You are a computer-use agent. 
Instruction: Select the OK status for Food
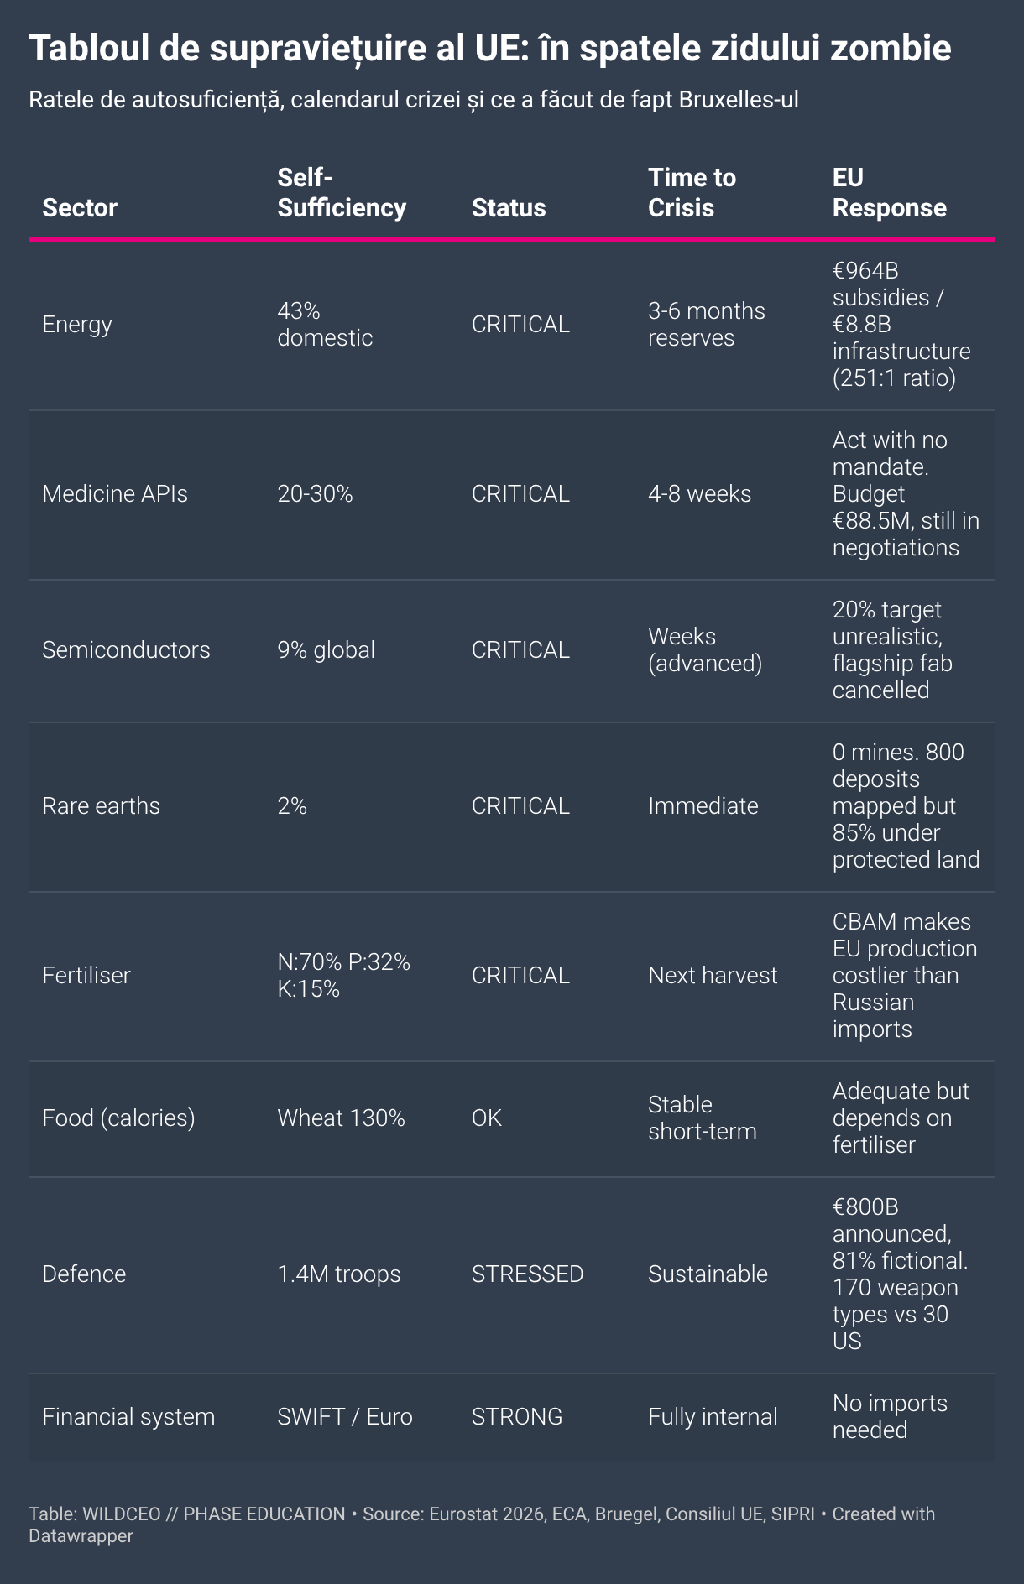pyautogui.click(x=487, y=1118)
